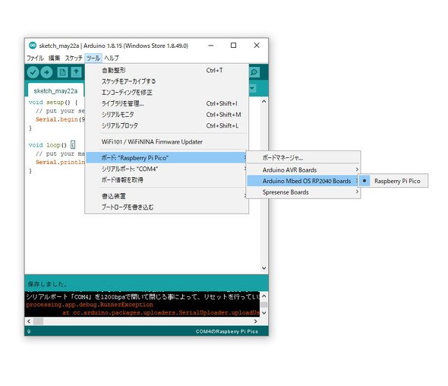Open the Serial Monitor magnifier icon

(254, 72)
